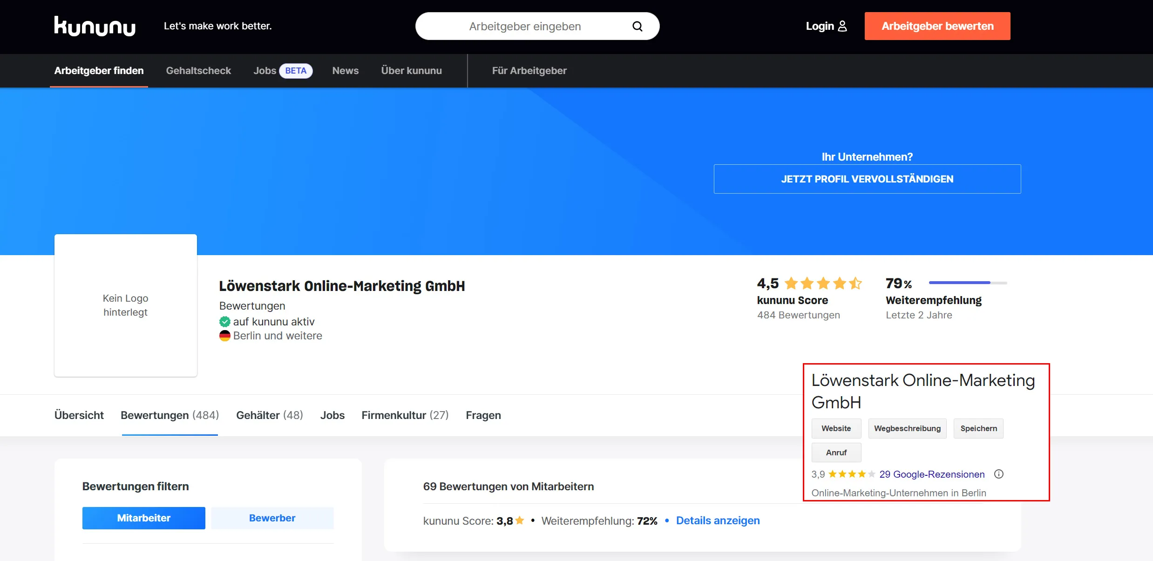
Task: Click the kununu logo
Action: [95, 26]
